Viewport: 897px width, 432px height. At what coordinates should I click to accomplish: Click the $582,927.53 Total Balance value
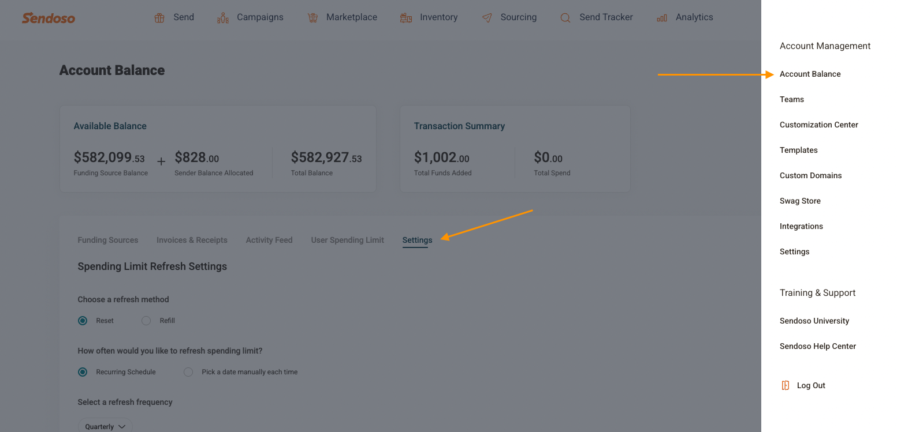(x=326, y=157)
